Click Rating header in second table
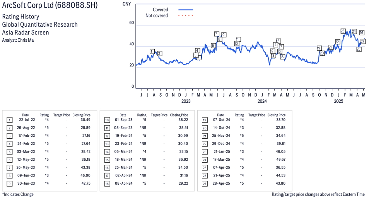 click(x=142, y=115)
